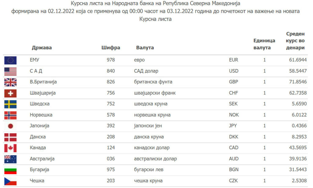
Task: Click the EUR currency code
Action: coord(234,60)
